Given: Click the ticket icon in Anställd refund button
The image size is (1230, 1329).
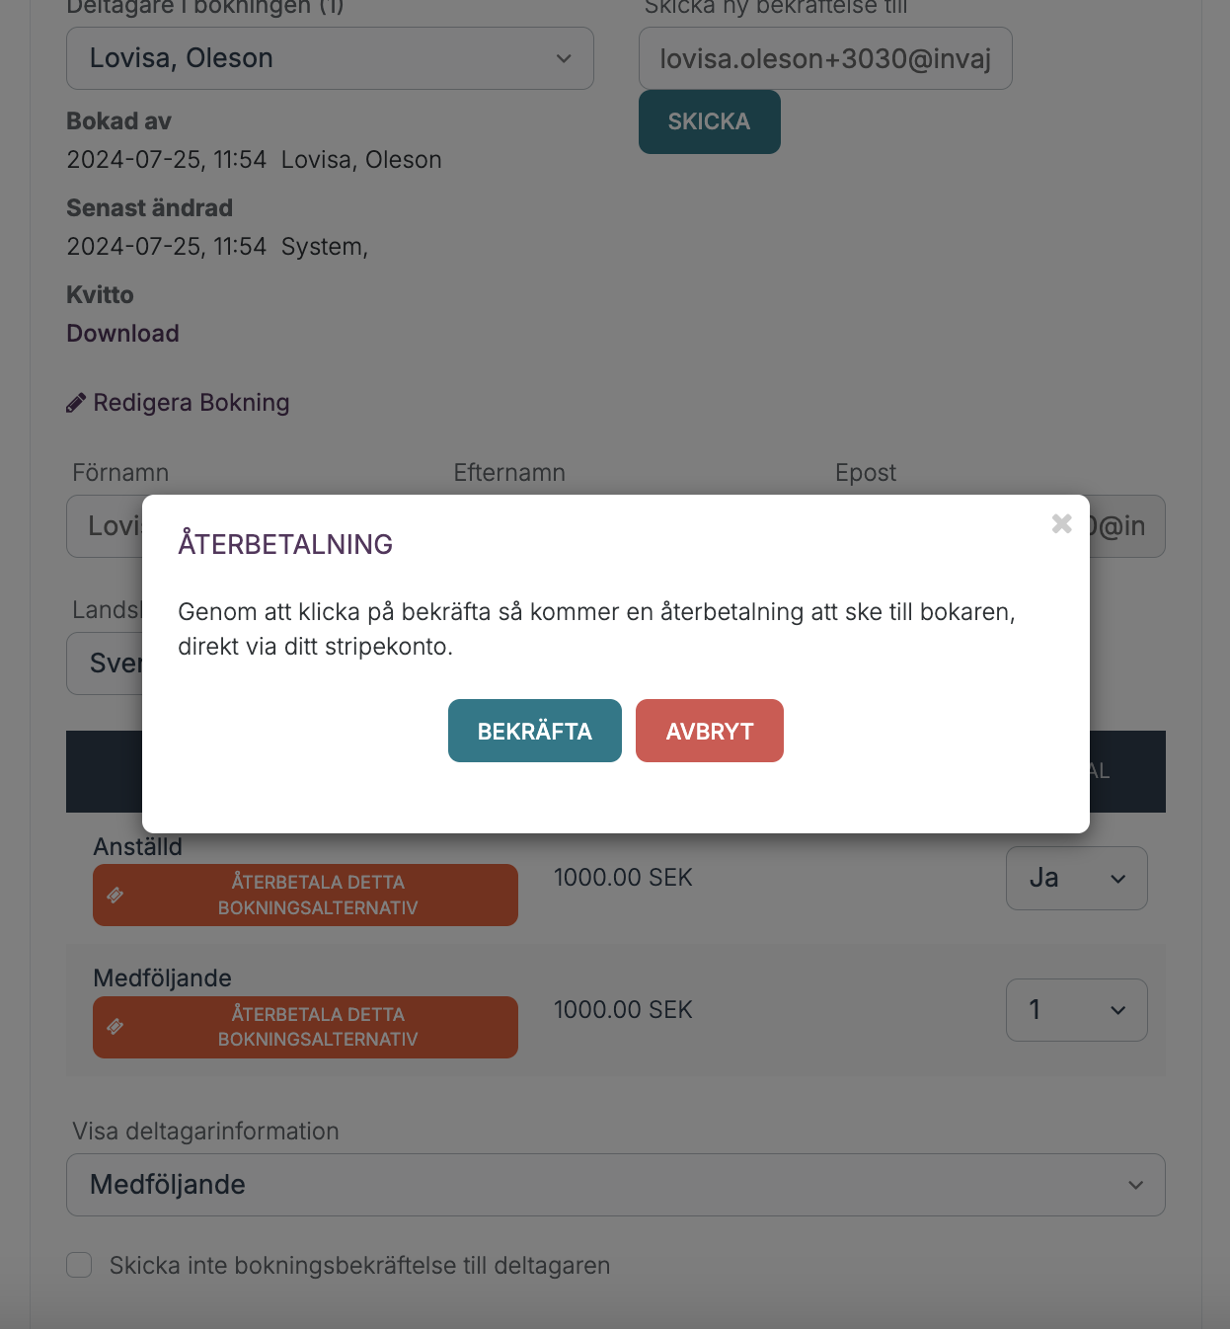Looking at the screenshot, I should 115,896.
